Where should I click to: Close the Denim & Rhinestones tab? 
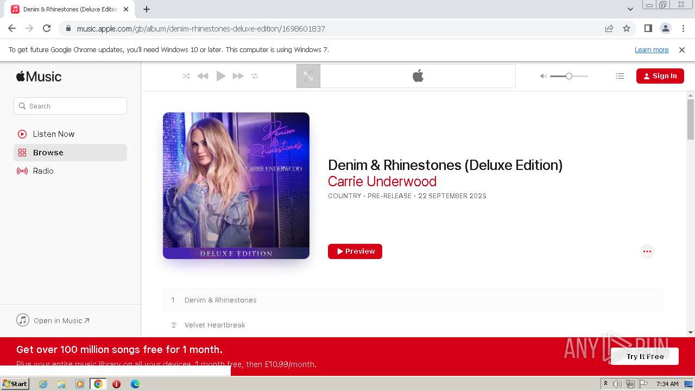click(x=126, y=9)
